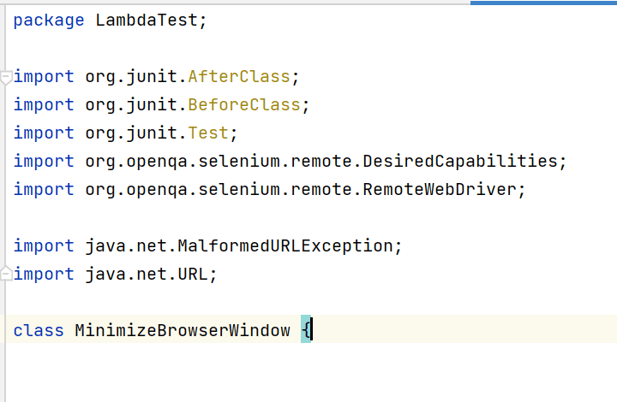Place cursor on MinimizeBrowserWindow class name
Screen dimensions: 617x402
click(x=182, y=330)
